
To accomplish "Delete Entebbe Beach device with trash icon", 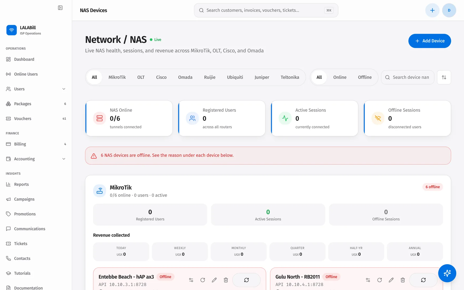I will (x=226, y=280).
